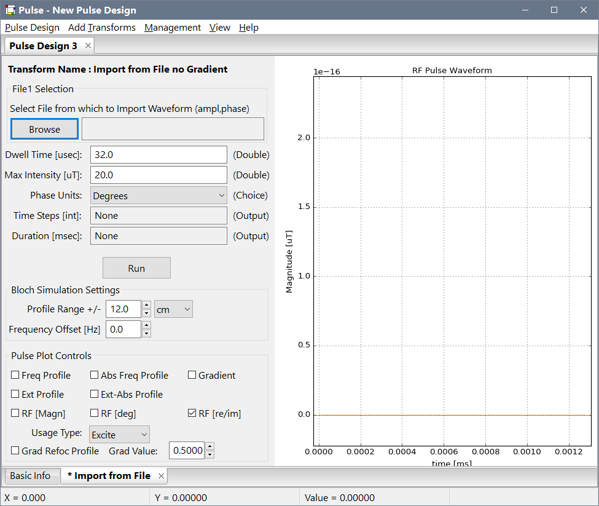Close the Import from File tab
This screenshot has width=599, height=506.
click(161, 476)
